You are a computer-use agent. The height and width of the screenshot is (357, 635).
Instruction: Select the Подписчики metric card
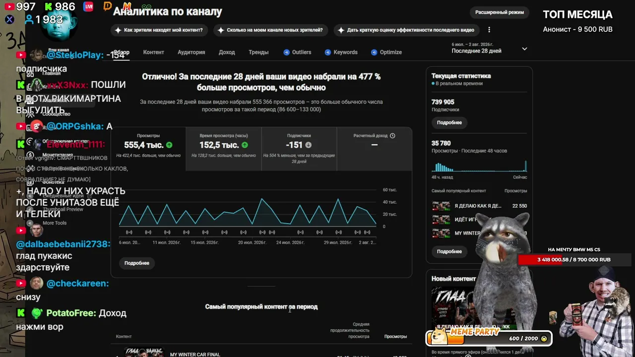tap(299, 149)
